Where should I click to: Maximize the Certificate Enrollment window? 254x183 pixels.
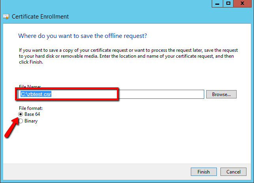pos(228,4)
